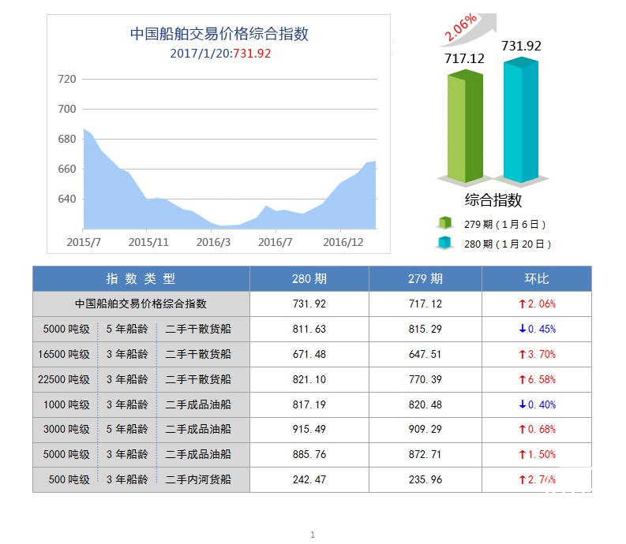Click the 22500吨级 row label

64,379
